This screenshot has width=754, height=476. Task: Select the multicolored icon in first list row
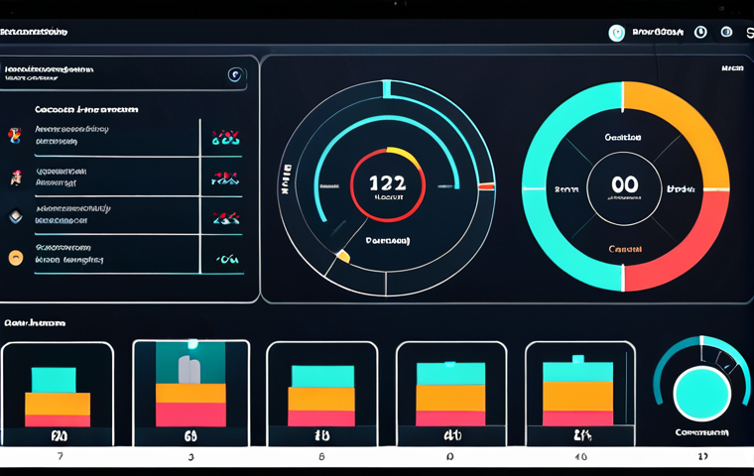[15, 135]
